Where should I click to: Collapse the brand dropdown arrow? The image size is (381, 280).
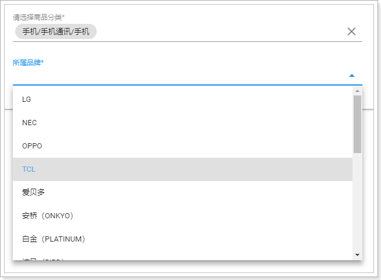point(351,76)
